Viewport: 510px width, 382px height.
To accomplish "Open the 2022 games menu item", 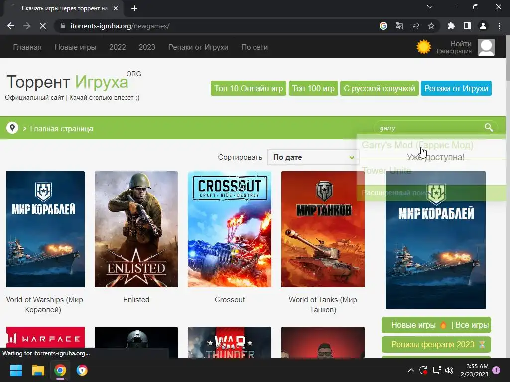I will click(x=118, y=47).
